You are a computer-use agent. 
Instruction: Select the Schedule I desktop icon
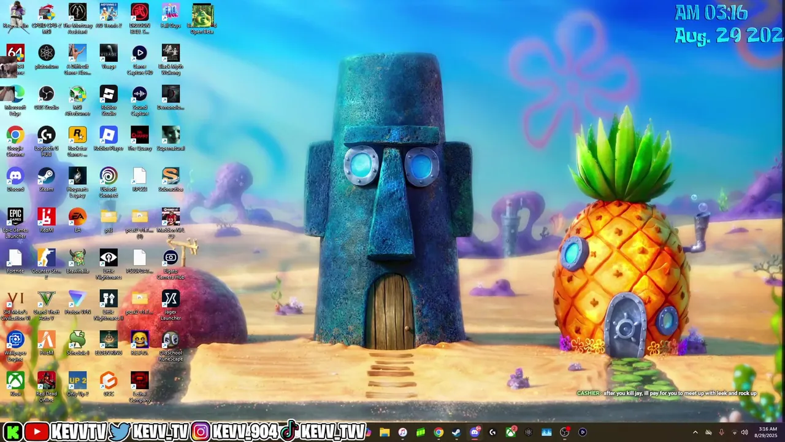pyautogui.click(x=77, y=343)
